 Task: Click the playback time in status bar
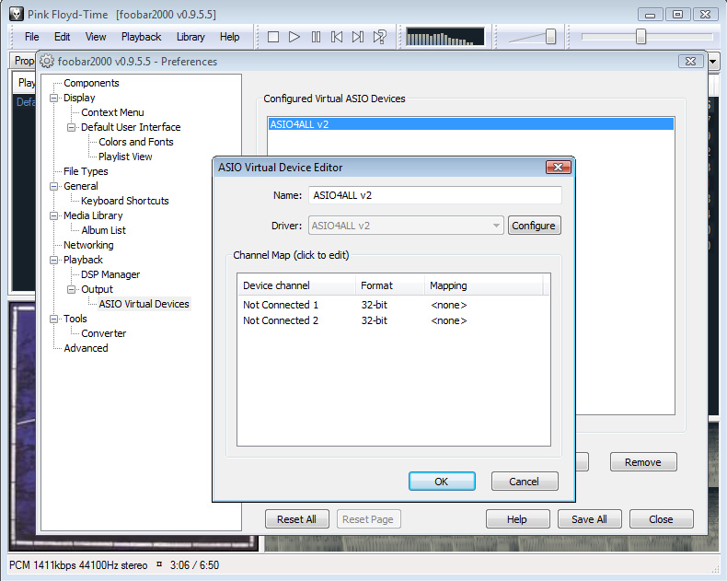[194, 565]
